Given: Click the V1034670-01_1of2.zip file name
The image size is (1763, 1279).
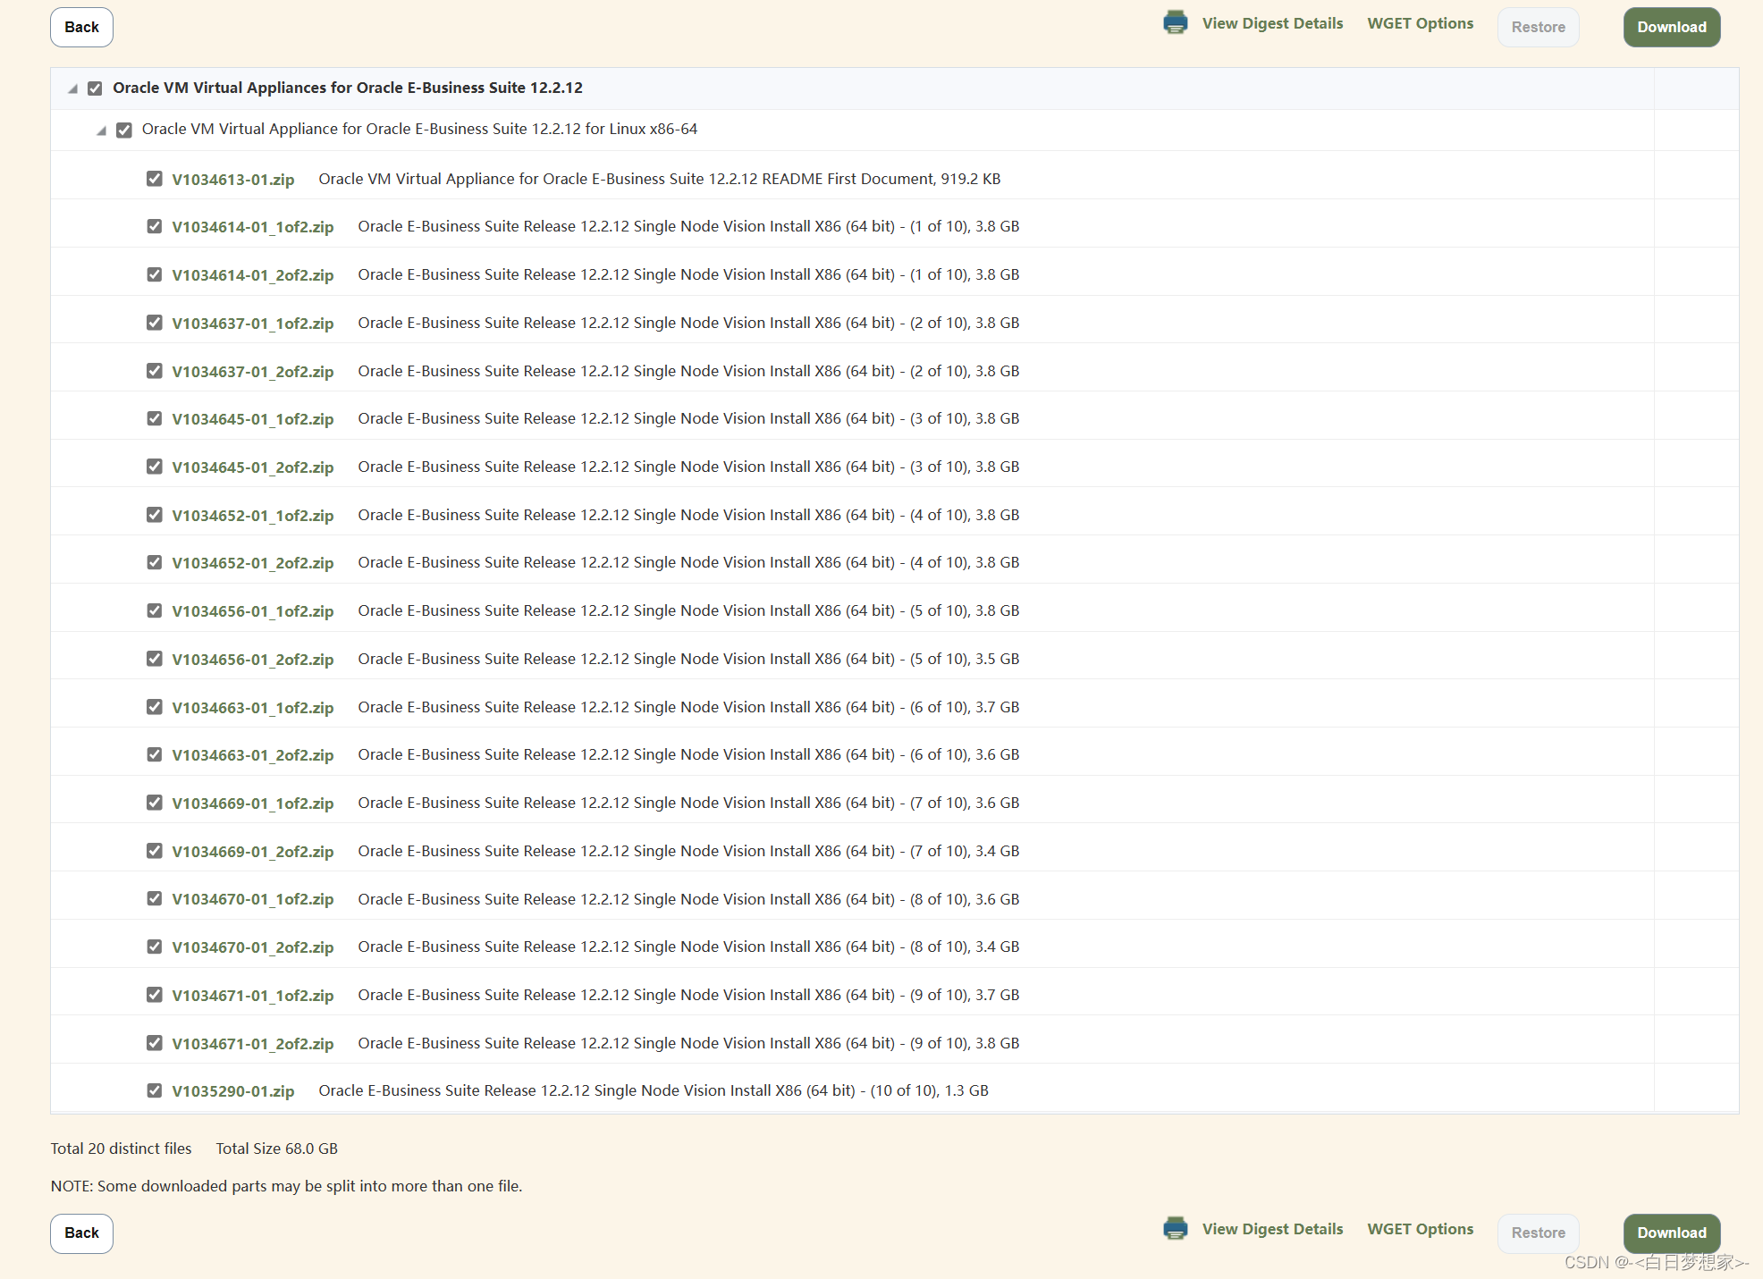Looking at the screenshot, I should 253,899.
